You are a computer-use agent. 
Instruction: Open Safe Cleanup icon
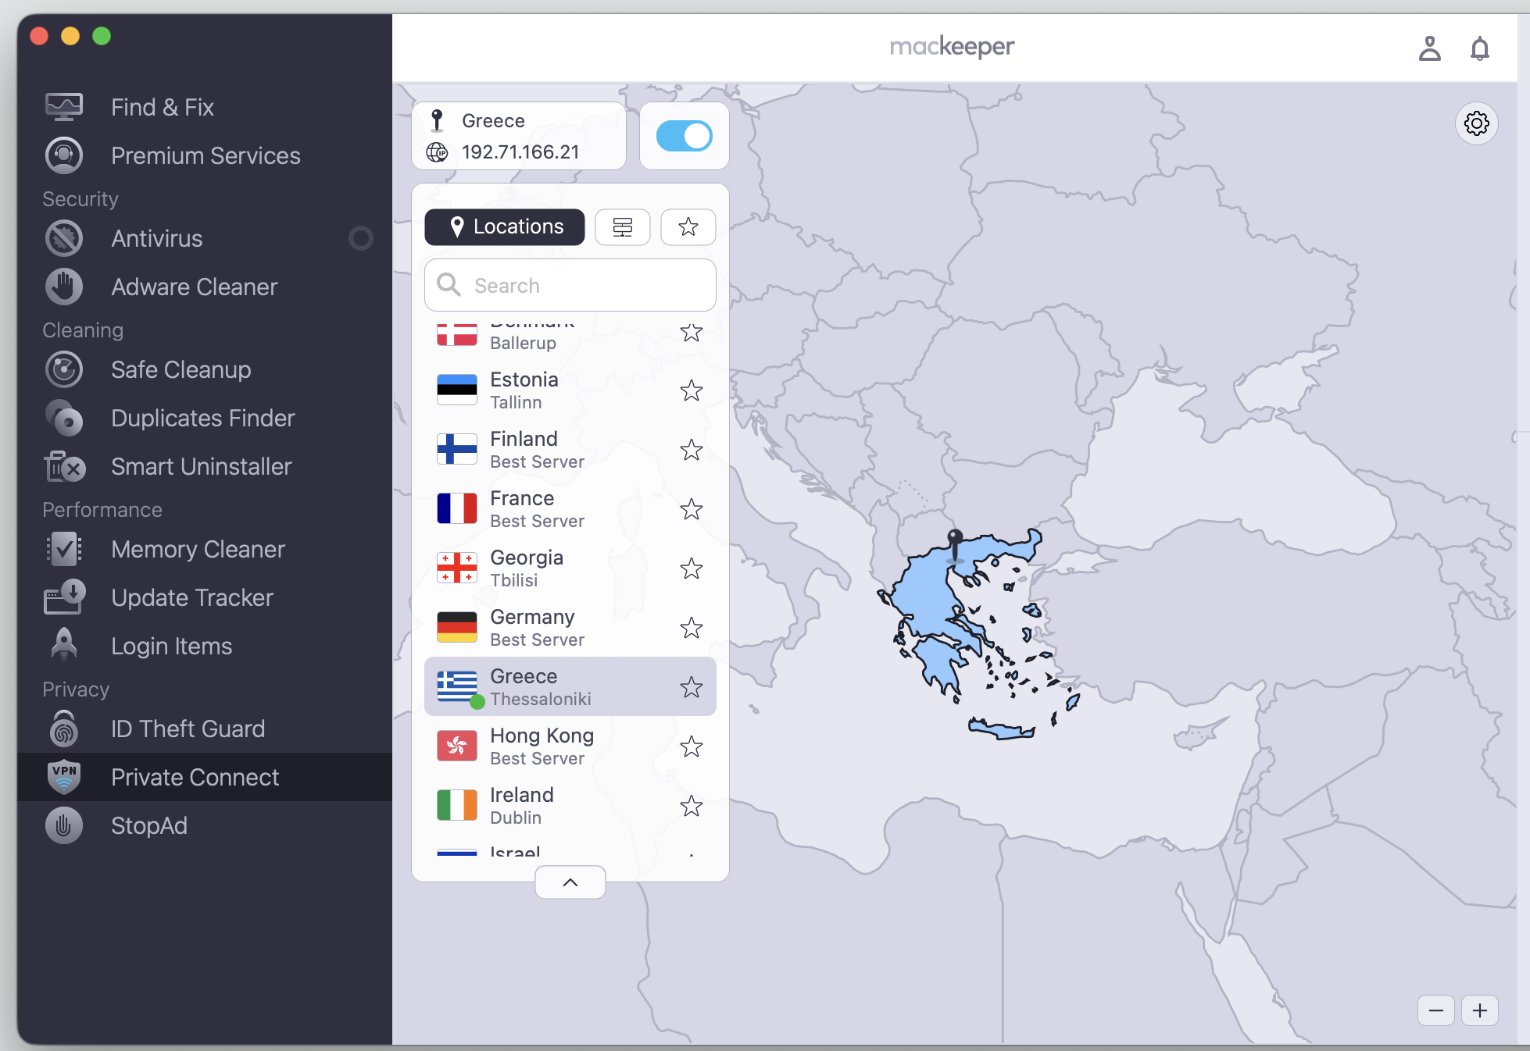[x=64, y=369]
